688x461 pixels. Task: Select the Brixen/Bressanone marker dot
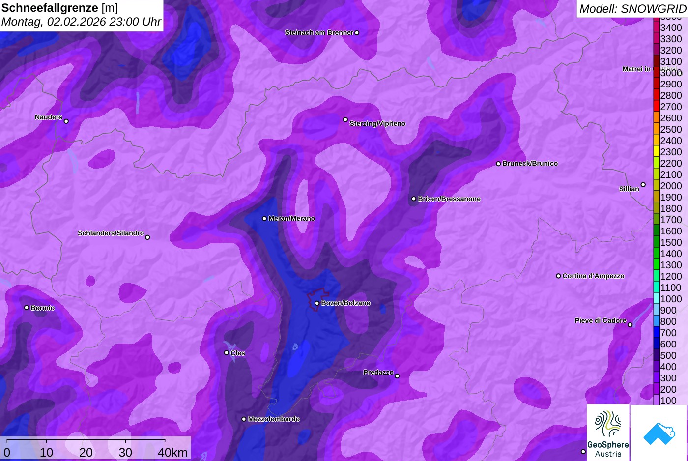[414, 199]
